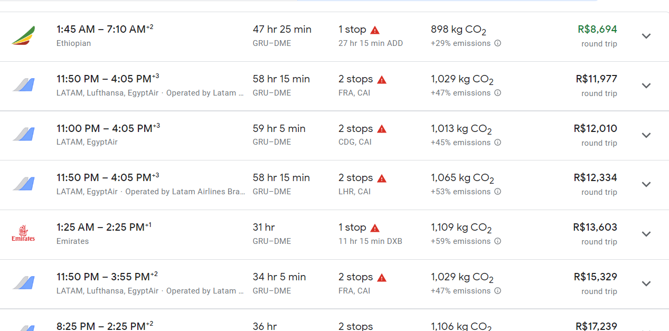669x331 pixels.
Task: Click the Emirates airline logo
Action: (23, 234)
